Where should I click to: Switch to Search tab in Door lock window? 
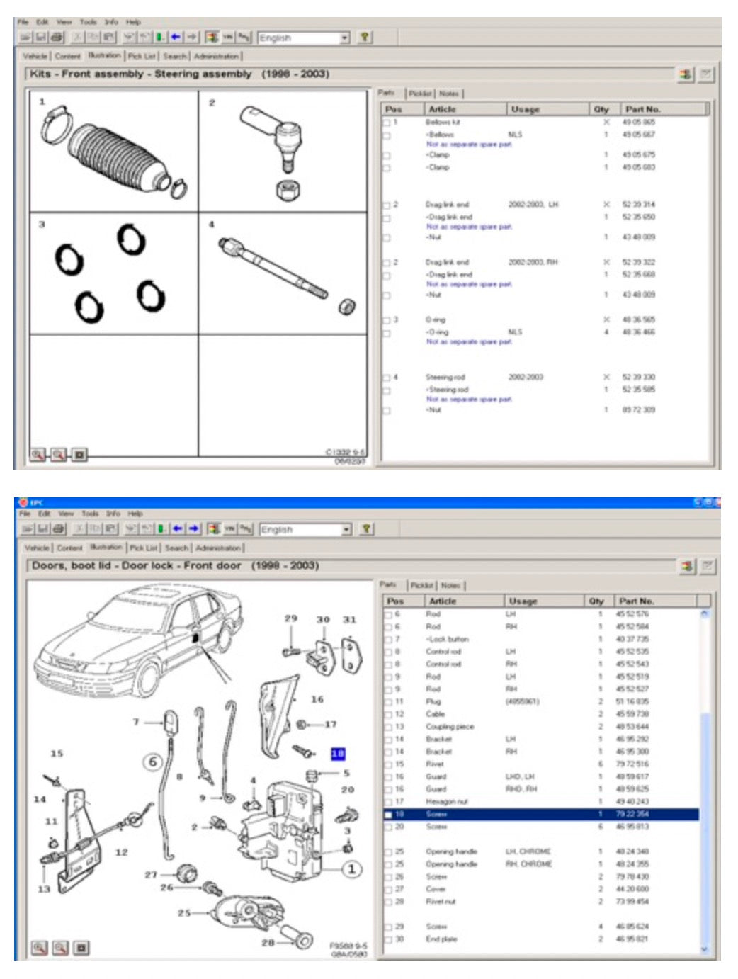click(x=176, y=548)
